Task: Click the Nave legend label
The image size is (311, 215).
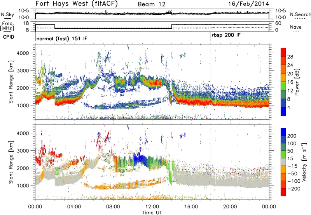Action: [296, 27]
